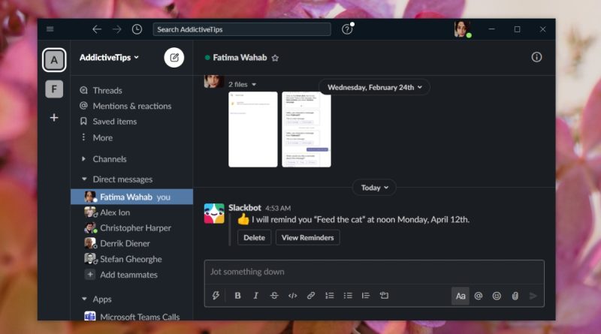The width and height of the screenshot is (601, 334).
Task: Click the 4:53 AM message timestamp
Action: [x=278, y=209]
